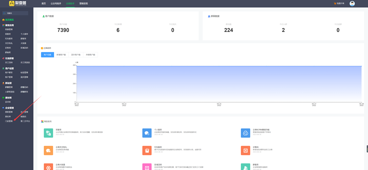Switch to the 首页 top menu
The image size is (368, 170).
click(43, 3)
